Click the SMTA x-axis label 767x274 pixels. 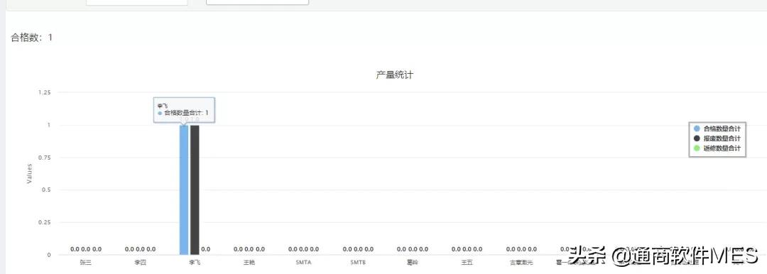pos(303,262)
